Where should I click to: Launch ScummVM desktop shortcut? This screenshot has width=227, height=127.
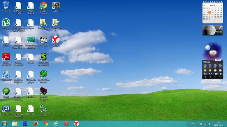pos(43,60)
